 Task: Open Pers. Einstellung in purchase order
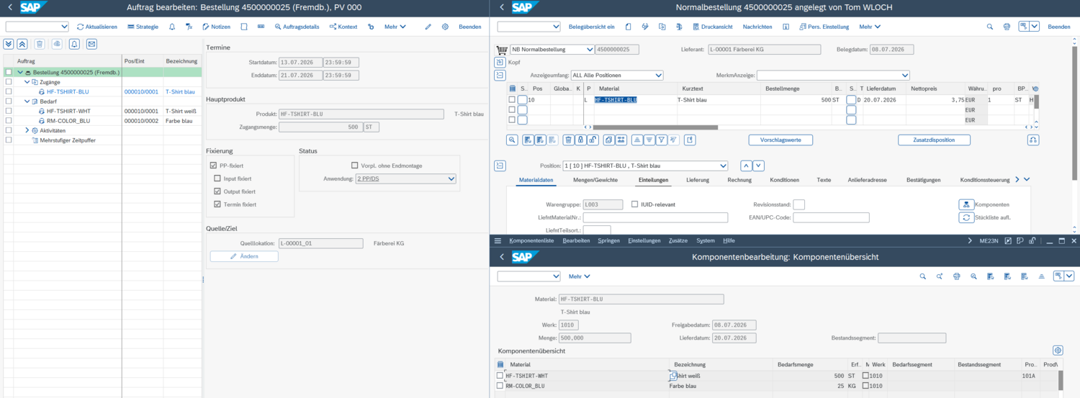[824, 27]
